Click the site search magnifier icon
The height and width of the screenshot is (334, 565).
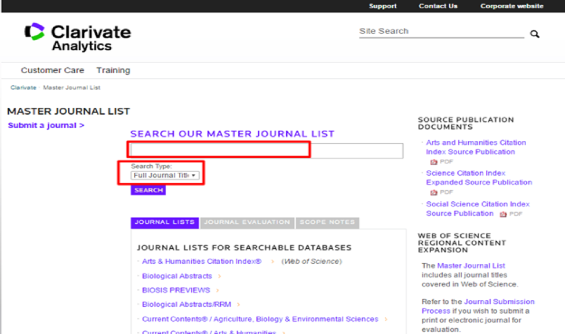(534, 34)
